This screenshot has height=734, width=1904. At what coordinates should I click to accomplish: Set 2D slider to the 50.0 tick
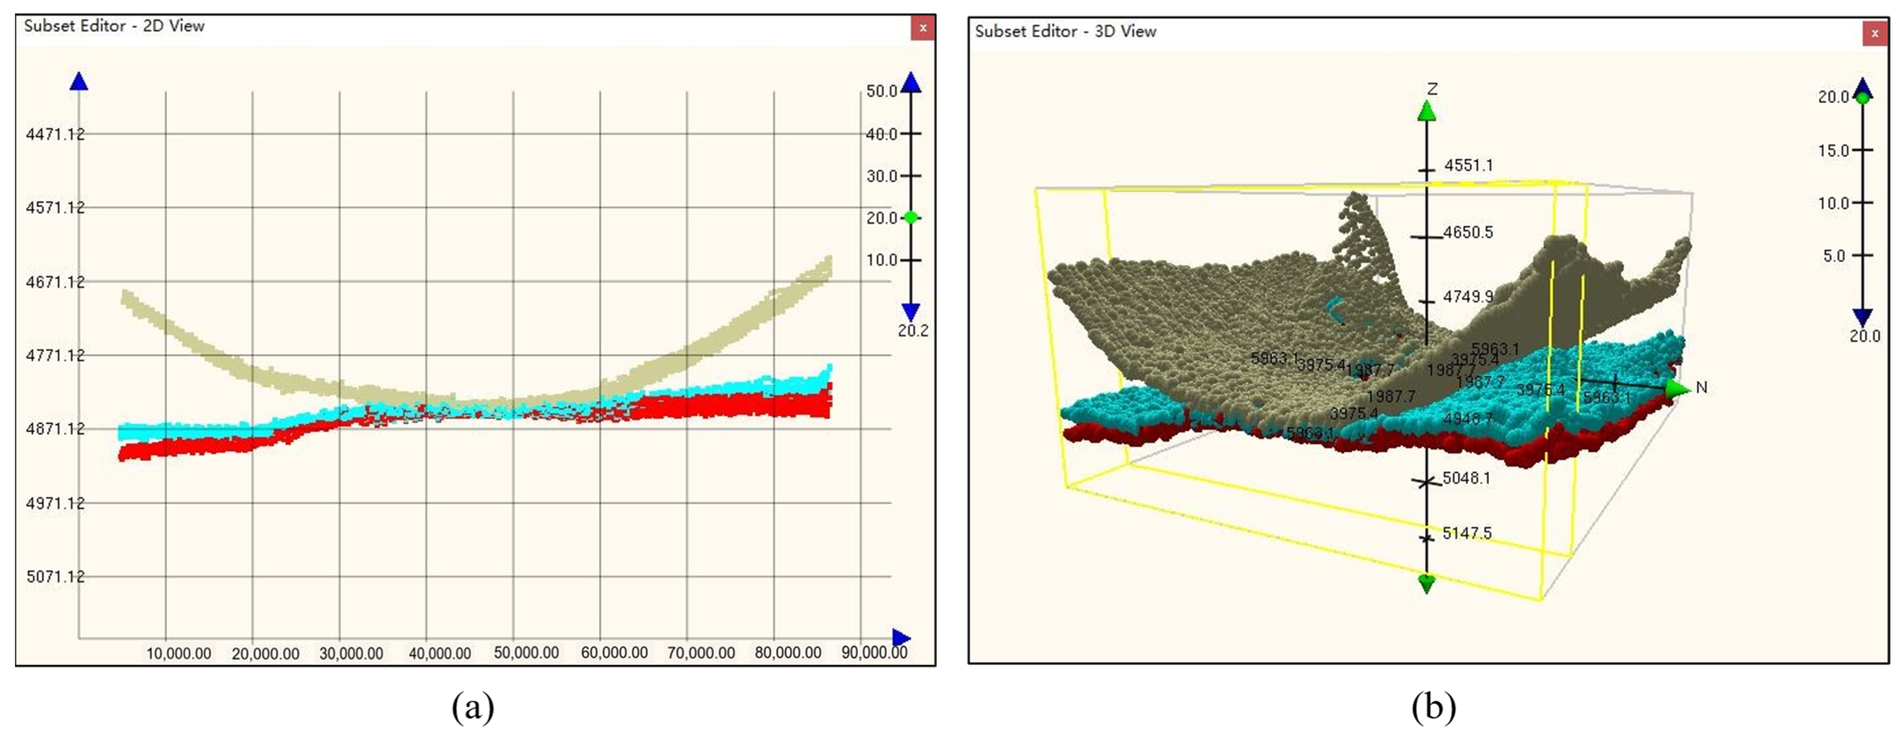pyautogui.click(x=911, y=92)
